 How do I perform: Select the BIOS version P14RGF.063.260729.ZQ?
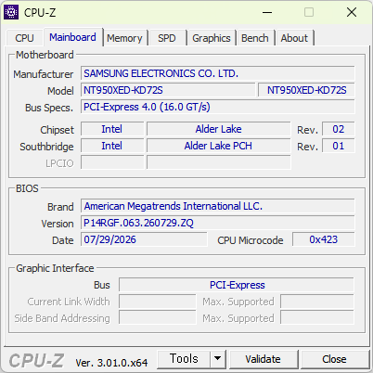coord(218,223)
